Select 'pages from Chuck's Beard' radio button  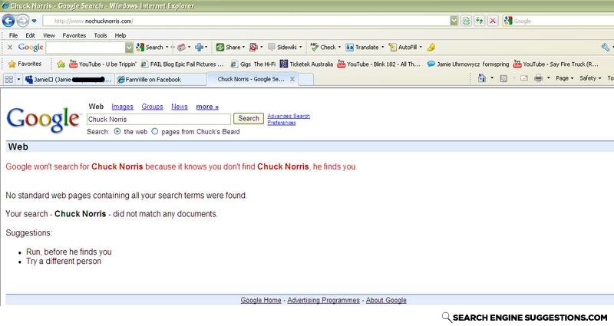[155, 131]
